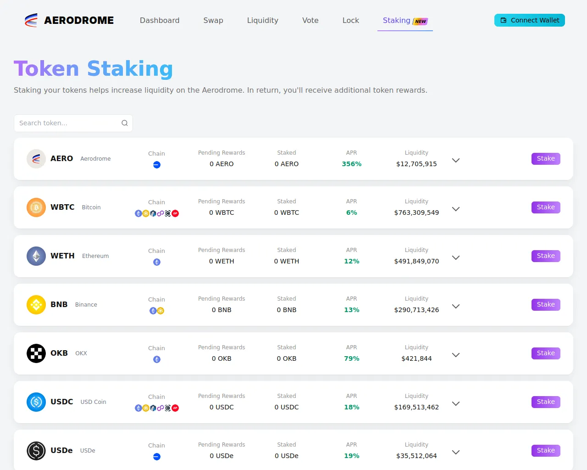
Task: Click Stake in the USDC row
Action: [546, 402]
